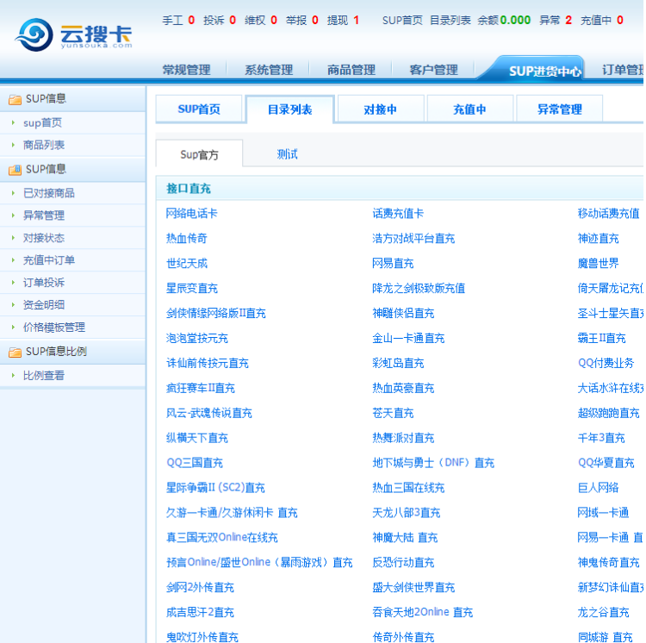Open the 客户管理 menu
Image resolution: width=646 pixels, height=643 pixels.
click(434, 70)
